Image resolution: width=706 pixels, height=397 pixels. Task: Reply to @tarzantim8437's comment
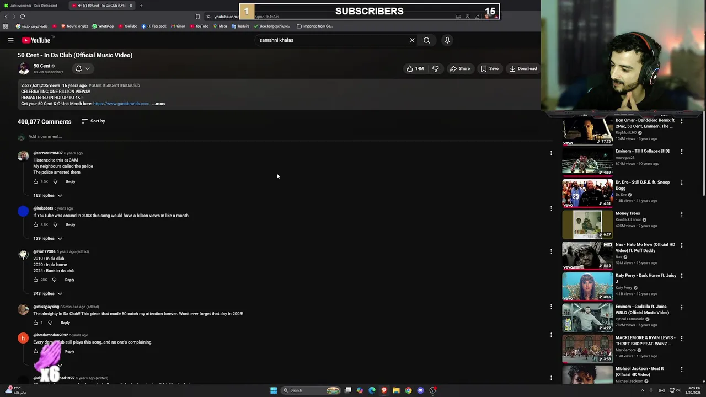(x=71, y=181)
